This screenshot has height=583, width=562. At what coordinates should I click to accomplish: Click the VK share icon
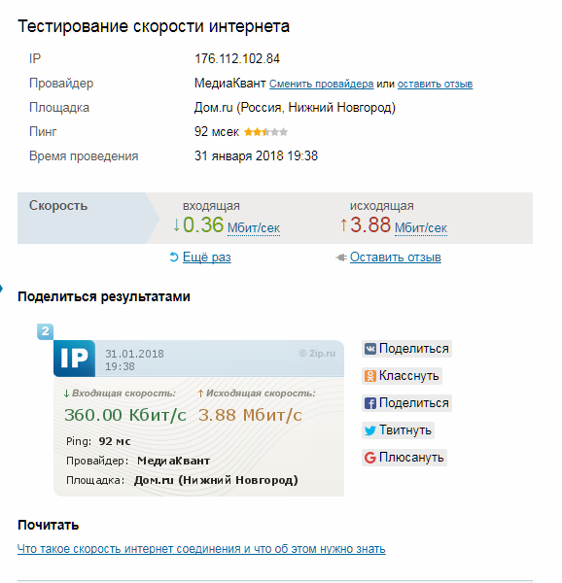(370, 349)
